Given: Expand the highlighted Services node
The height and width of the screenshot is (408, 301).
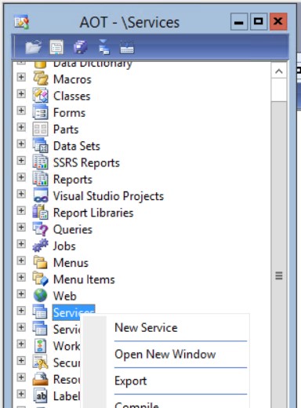Looking at the screenshot, I should 21,311.
